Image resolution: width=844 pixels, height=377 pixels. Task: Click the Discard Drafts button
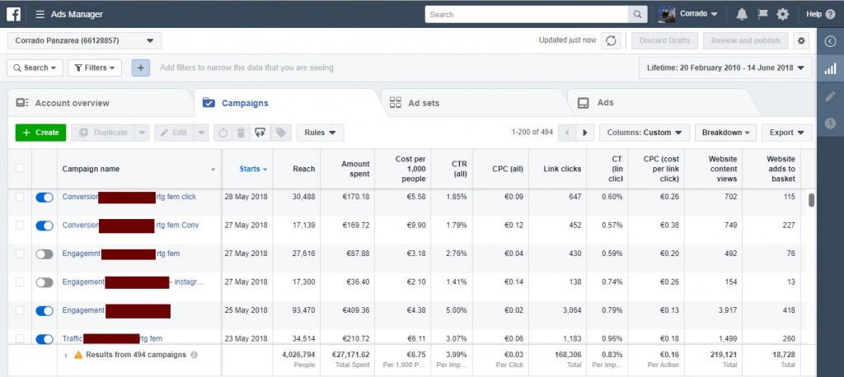click(664, 40)
